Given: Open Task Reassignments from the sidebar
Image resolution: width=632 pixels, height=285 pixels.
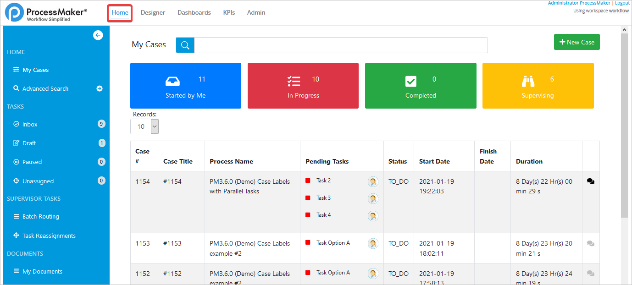Looking at the screenshot, I should pos(49,235).
